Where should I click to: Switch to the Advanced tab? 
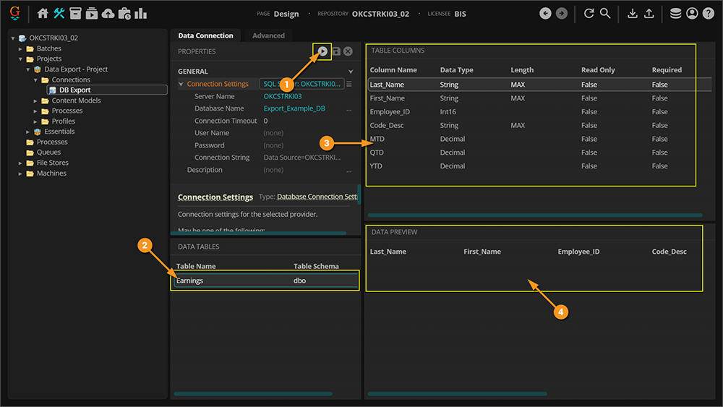[x=268, y=35]
